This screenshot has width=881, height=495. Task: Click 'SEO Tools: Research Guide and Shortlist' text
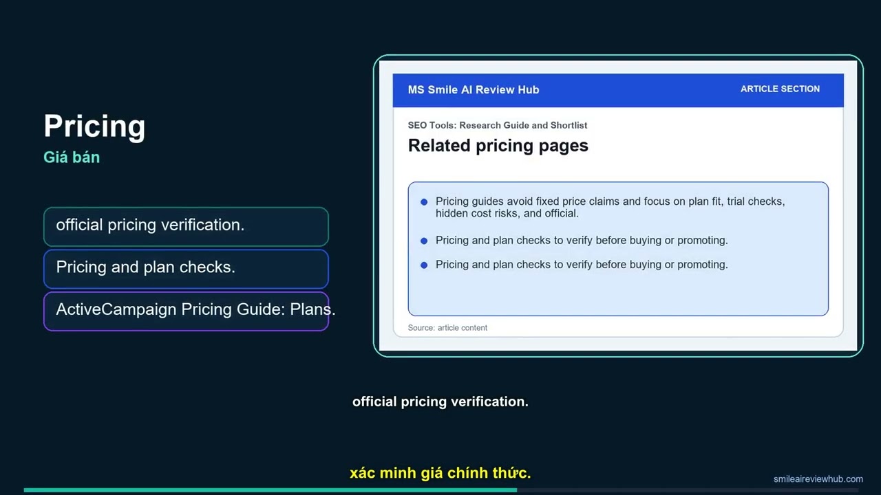coord(498,125)
